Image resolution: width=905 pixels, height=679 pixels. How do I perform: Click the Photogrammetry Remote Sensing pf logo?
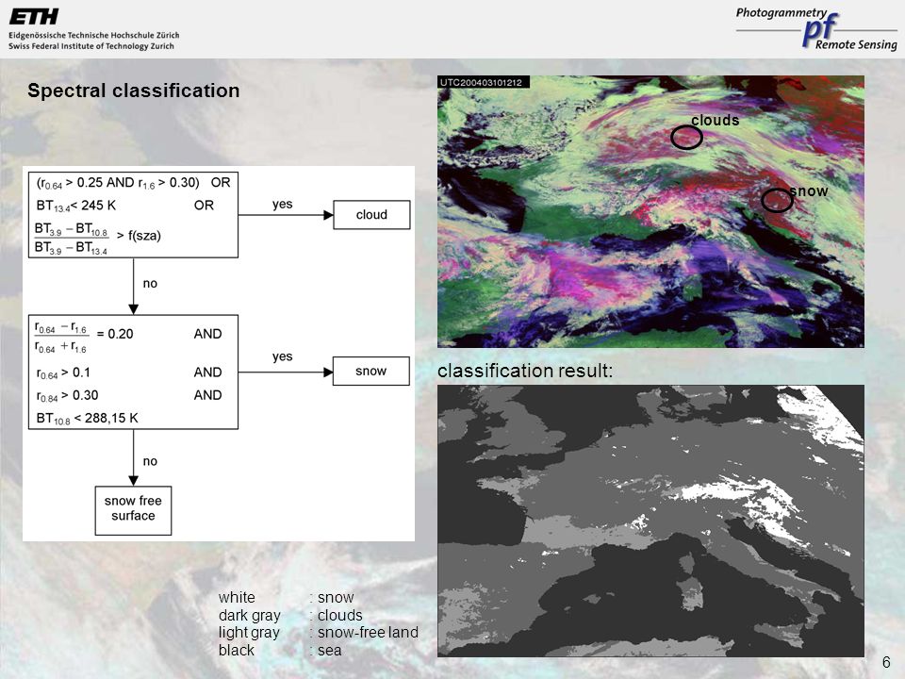[816, 29]
